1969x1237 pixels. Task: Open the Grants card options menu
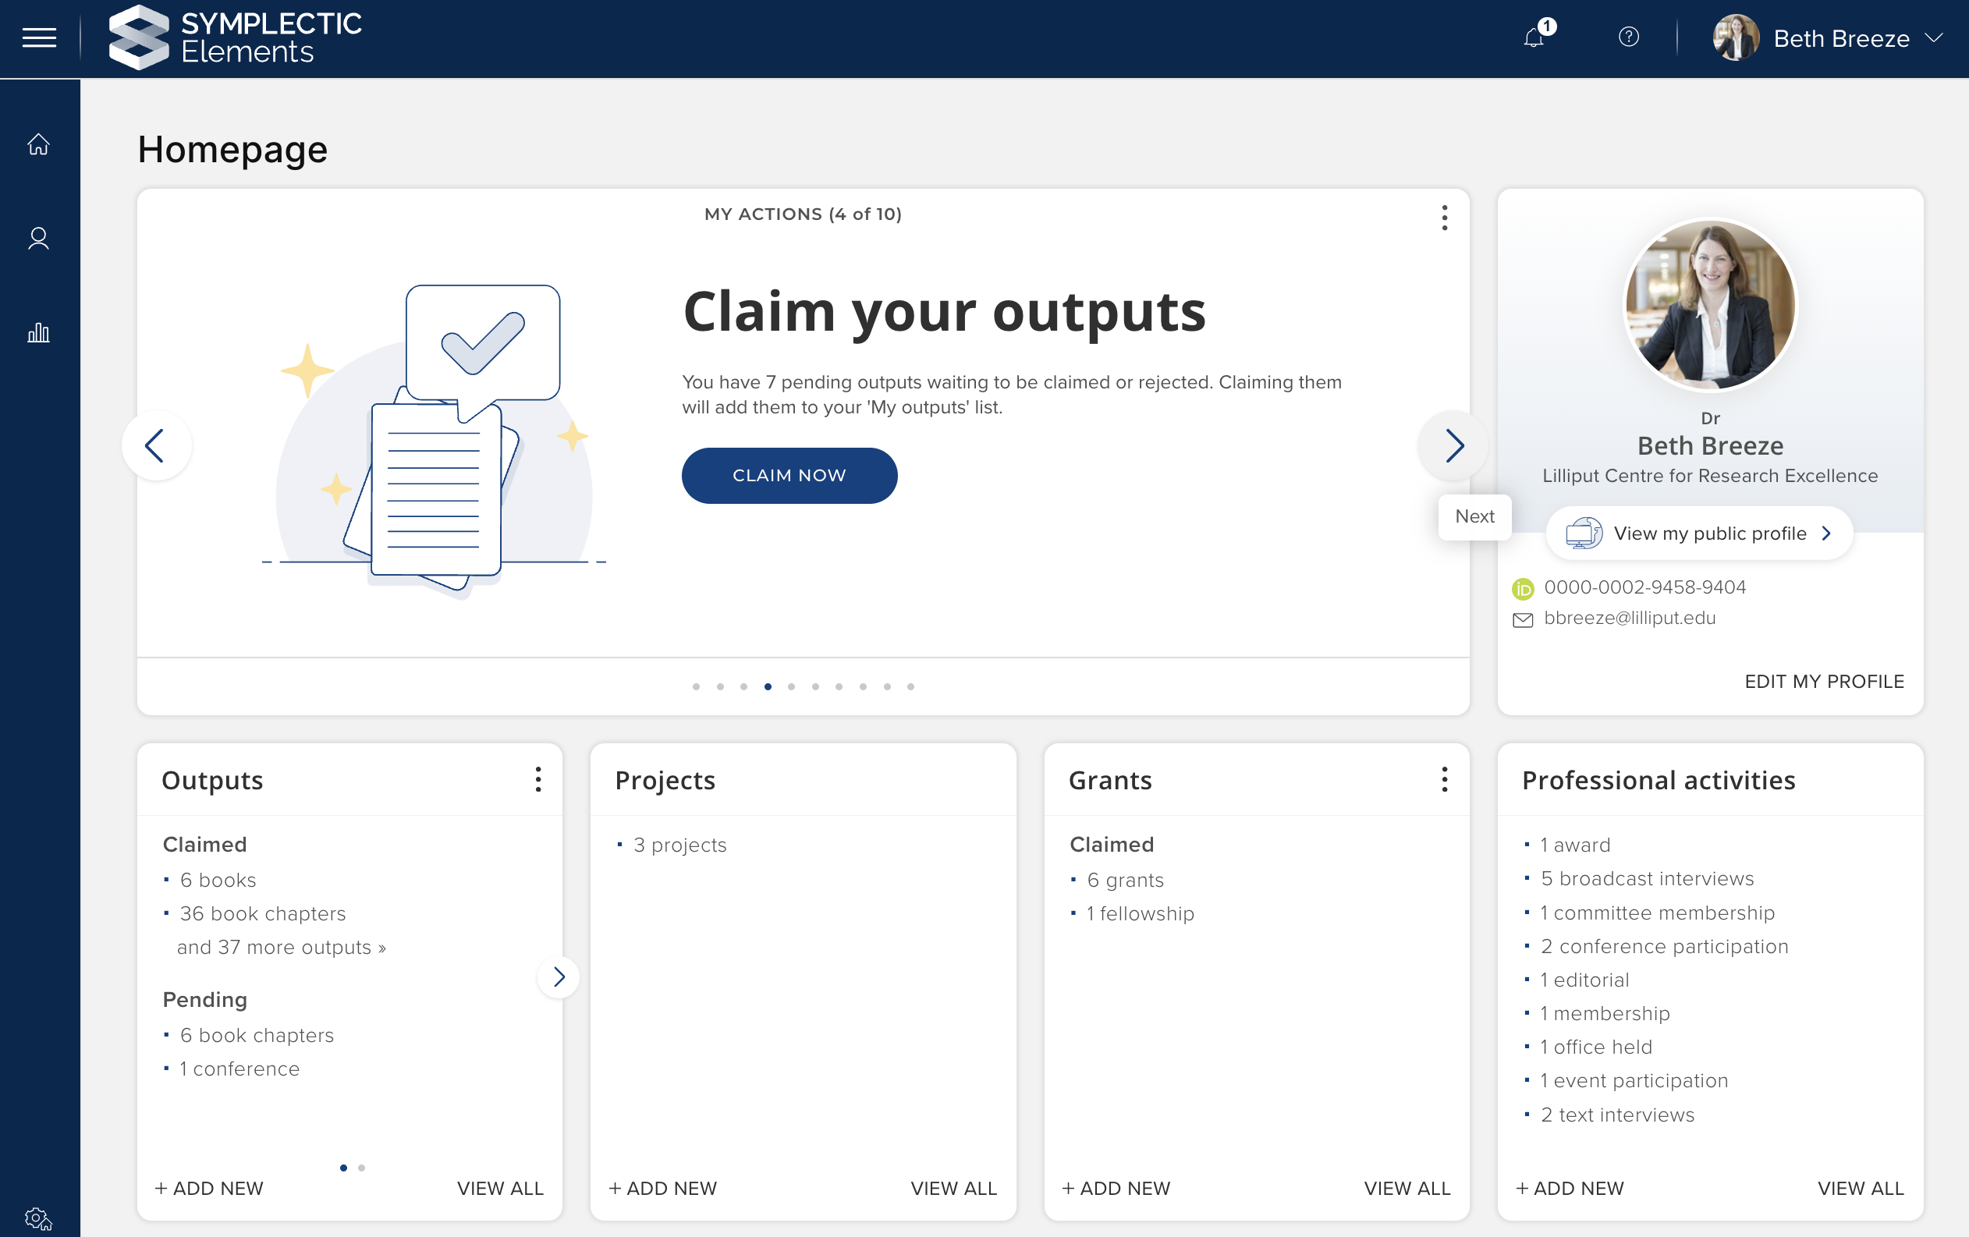[x=1444, y=779]
